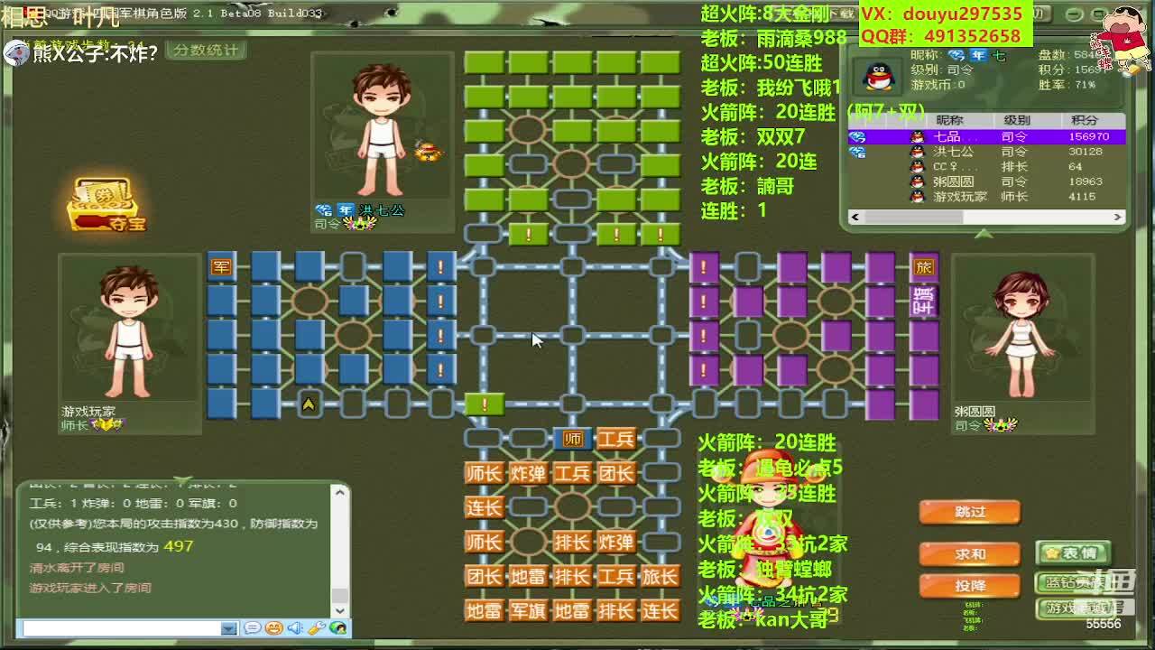Click the emoji smiley icon in chat bar
The image size is (1155, 650).
[x=273, y=628]
